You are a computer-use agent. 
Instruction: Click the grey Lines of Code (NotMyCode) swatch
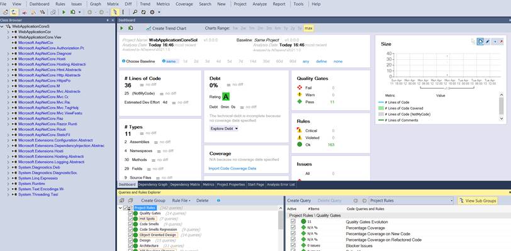tap(381, 114)
